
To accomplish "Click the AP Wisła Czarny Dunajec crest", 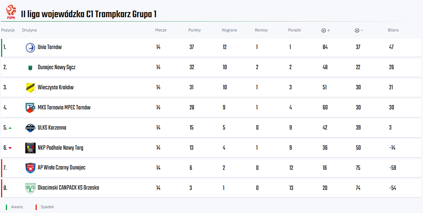I will pos(30,168).
